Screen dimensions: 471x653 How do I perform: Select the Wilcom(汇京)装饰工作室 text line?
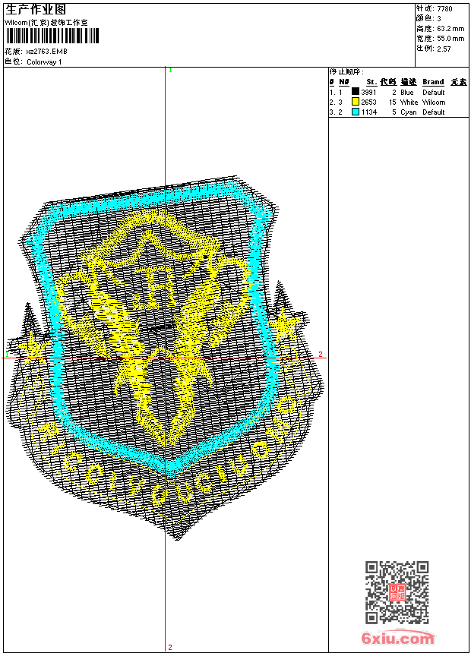click(x=46, y=23)
